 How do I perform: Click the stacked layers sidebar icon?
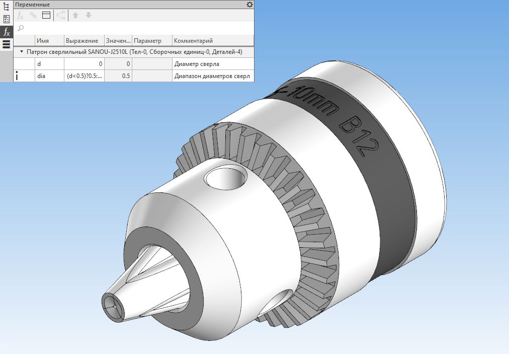click(6, 44)
